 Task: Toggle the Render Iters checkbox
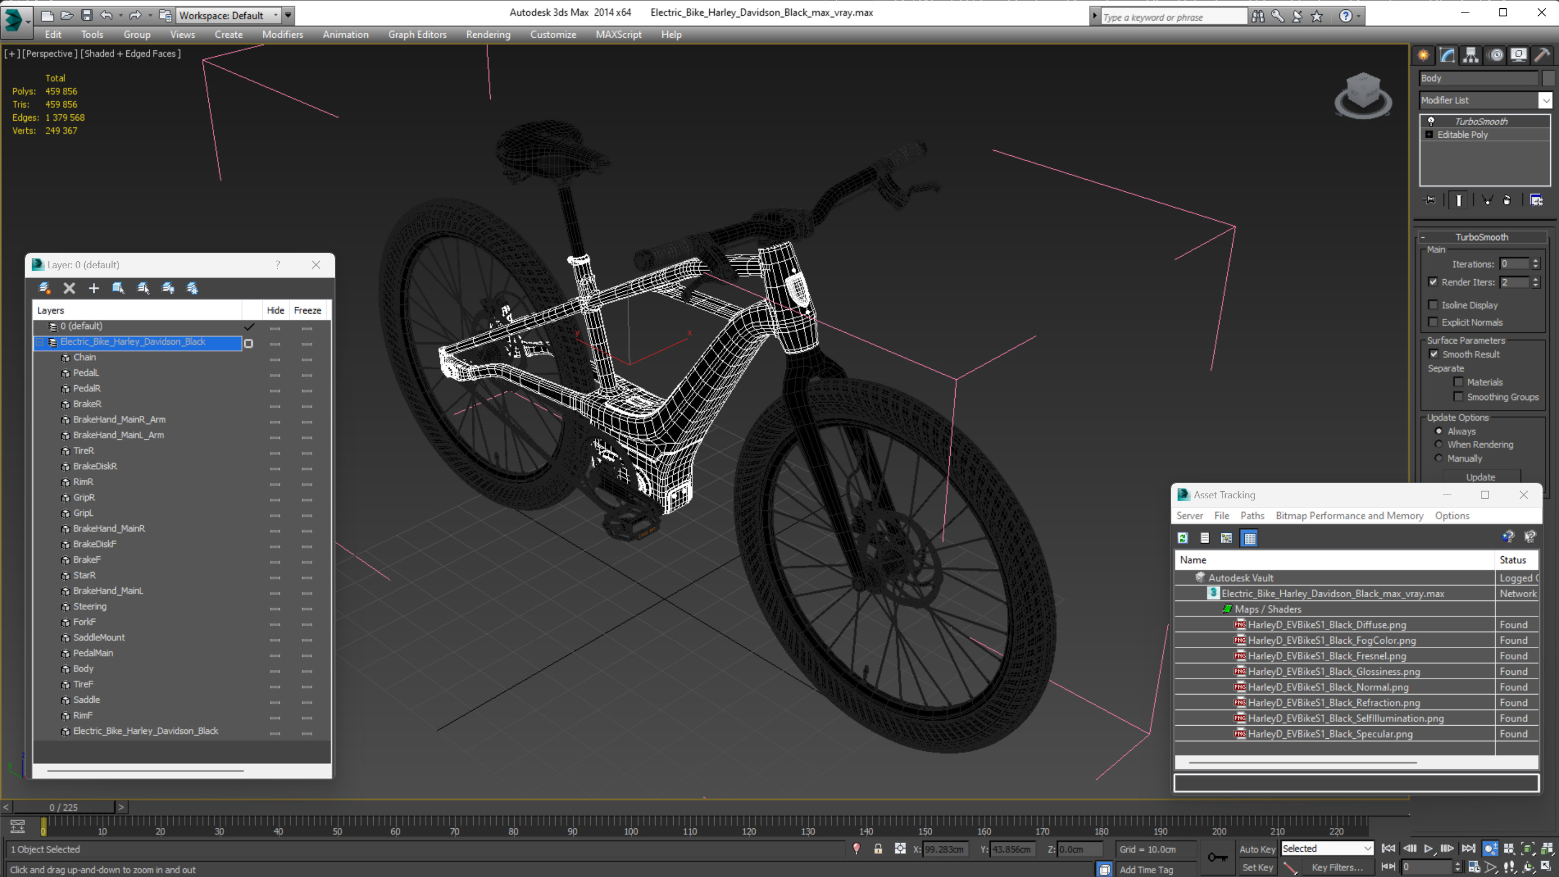pyautogui.click(x=1433, y=281)
